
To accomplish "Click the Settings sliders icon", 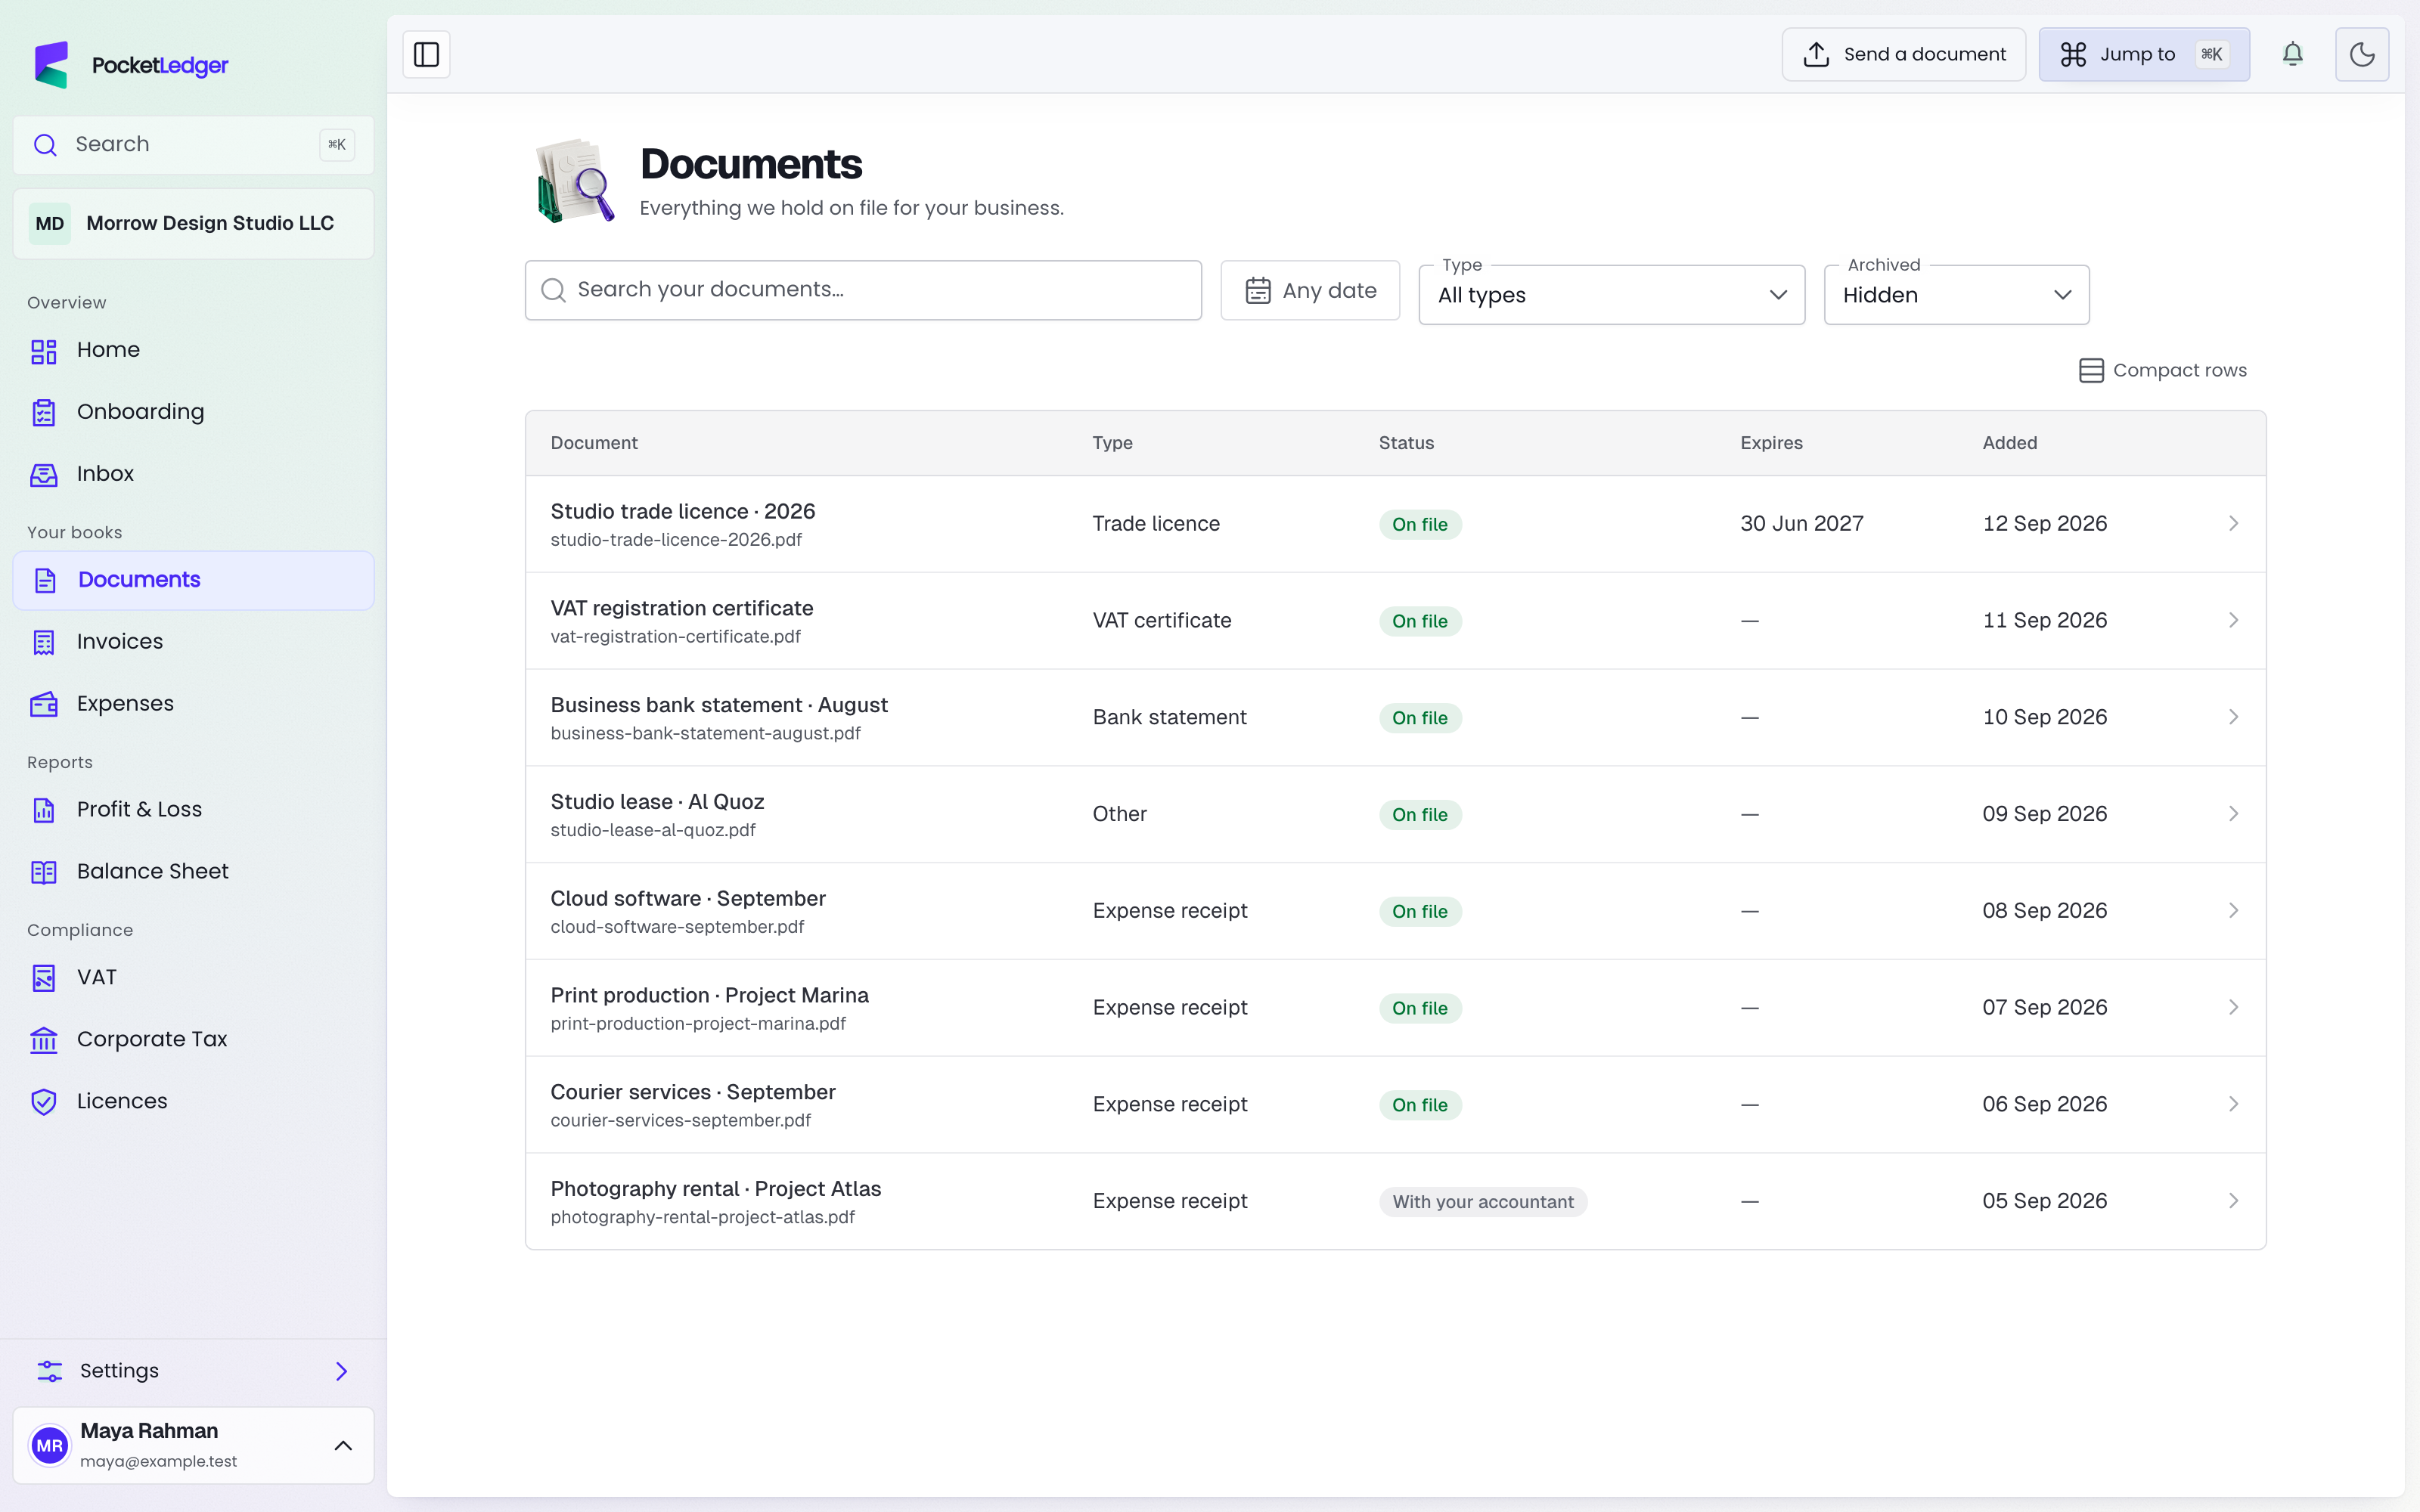I will (49, 1371).
